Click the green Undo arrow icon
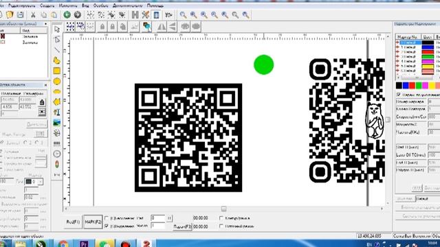 (x=67, y=15)
